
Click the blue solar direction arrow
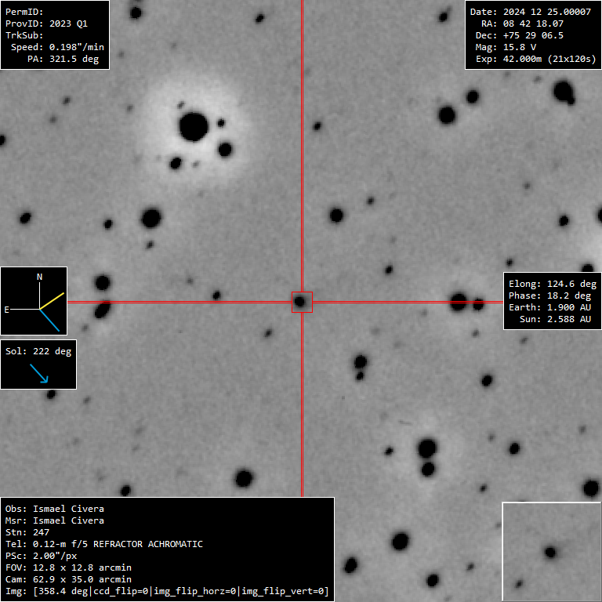39,373
